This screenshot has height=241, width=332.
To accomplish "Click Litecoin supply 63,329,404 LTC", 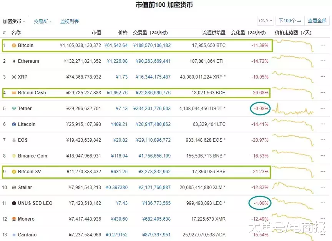I will coord(209,124).
